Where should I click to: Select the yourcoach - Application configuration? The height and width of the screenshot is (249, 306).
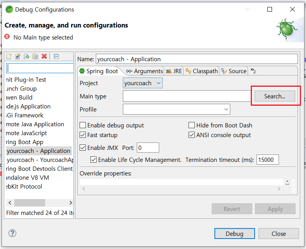[x=39, y=151]
